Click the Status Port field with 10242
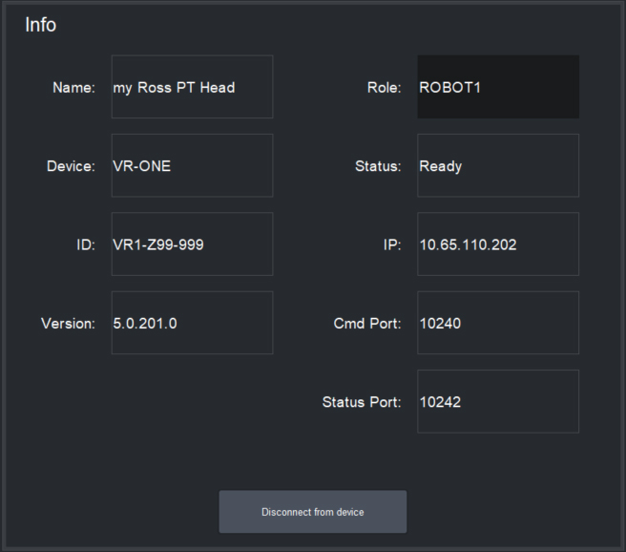This screenshot has height=552, width=626. click(x=497, y=401)
